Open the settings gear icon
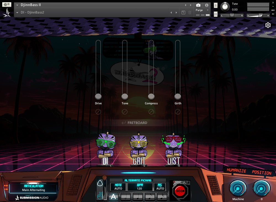This screenshot has width=276, height=202. 268,25
